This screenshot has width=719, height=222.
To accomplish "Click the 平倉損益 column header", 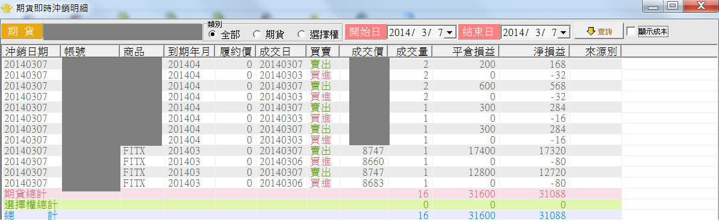I will click(x=465, y=51).
